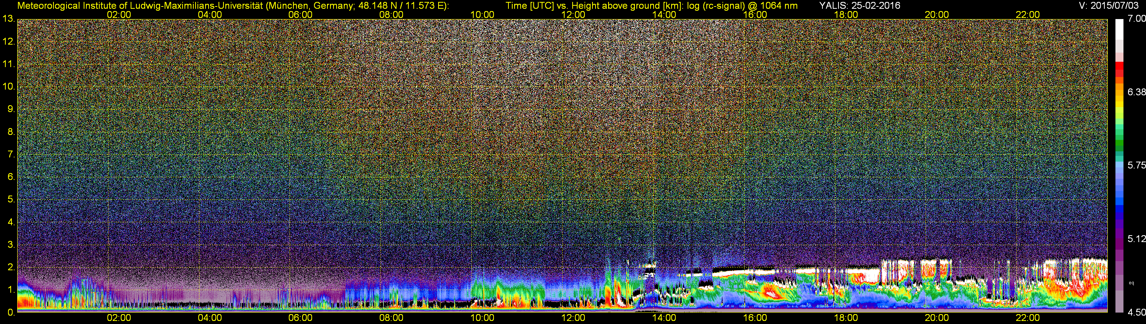The width and height of the screenshot is (1146, 324).
Task: Click the 20:00 label on the bottom time axis
Action: tap(937, 318)
